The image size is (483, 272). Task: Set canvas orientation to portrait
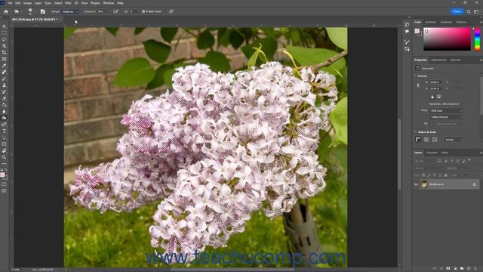click(432, 97)
